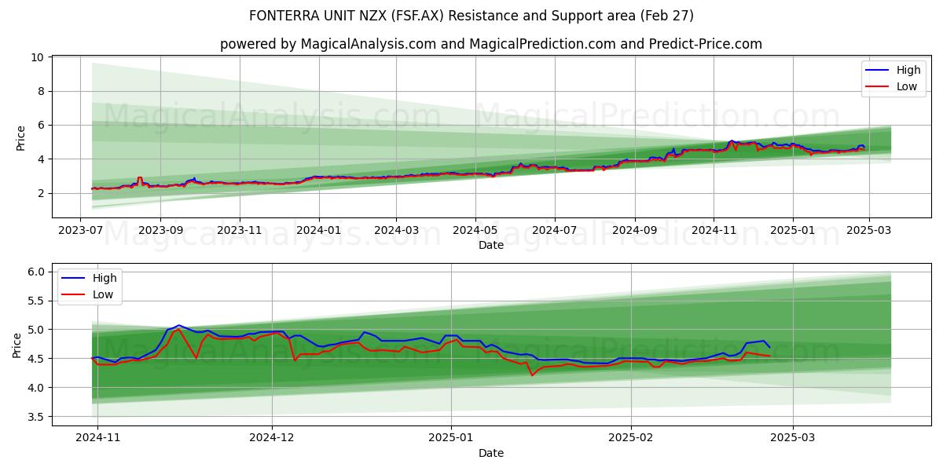Click the '2023-11' date label on top chart

[x=240, y=232]
